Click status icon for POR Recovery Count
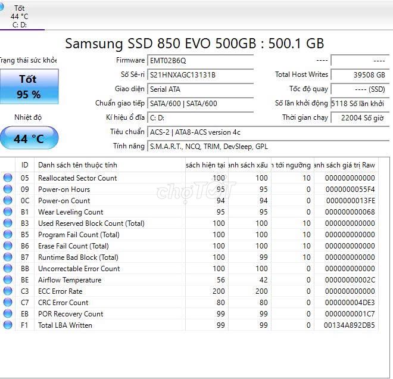This screenshot has width=393, height=379. point(8,313)
